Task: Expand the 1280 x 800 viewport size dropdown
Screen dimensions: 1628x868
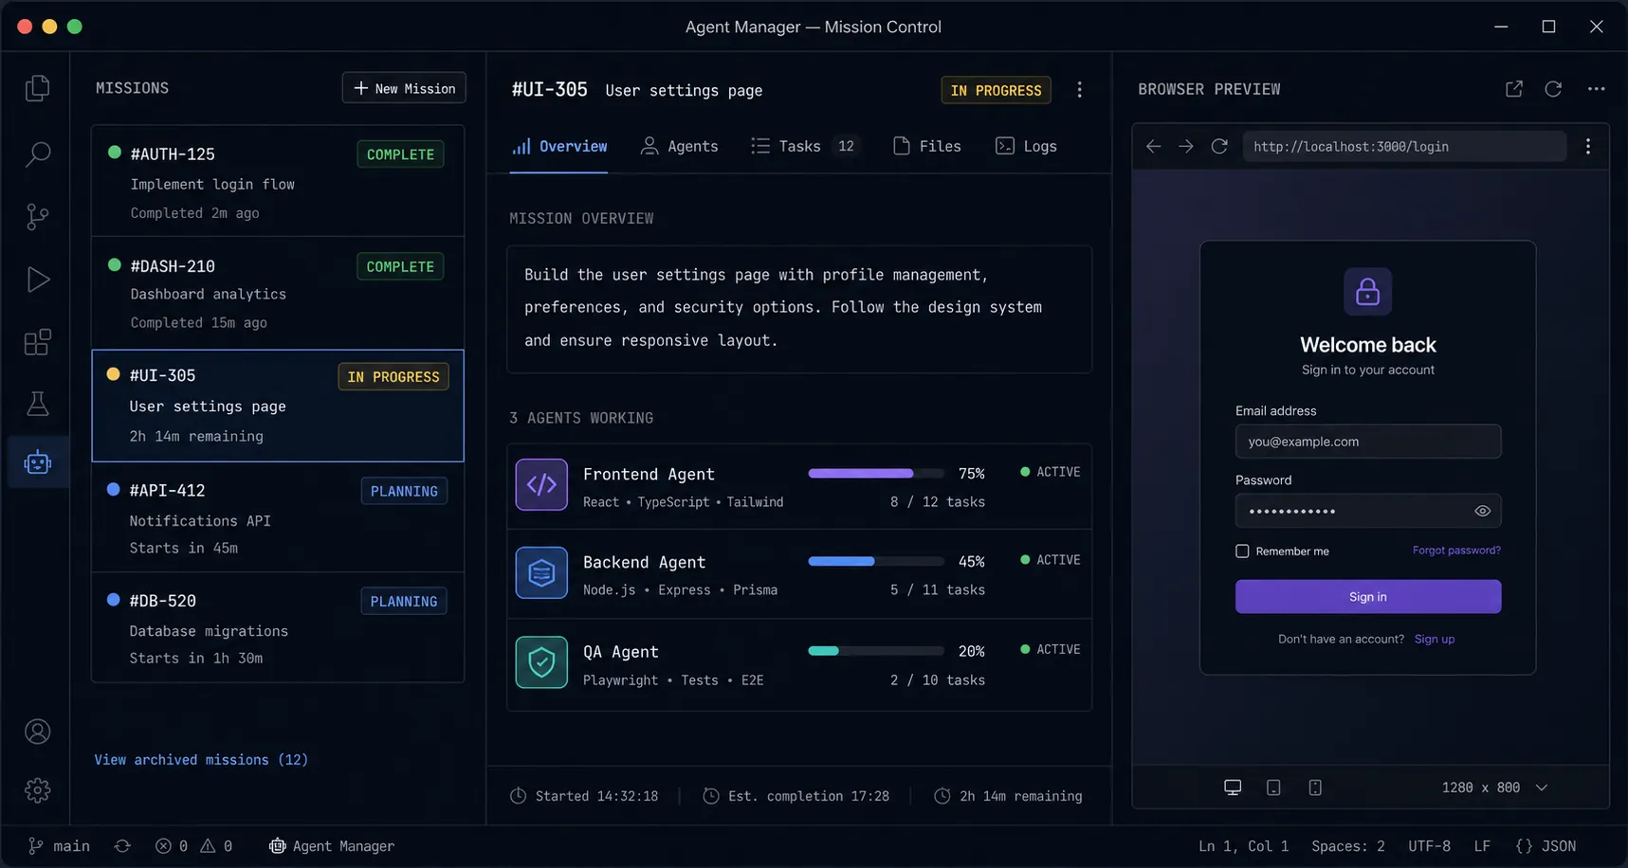Action: pyautogui.click(x=1494, y=787)
